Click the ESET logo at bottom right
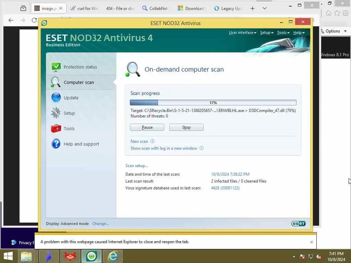The image size is (351, 263). click(x=299, y=223)
